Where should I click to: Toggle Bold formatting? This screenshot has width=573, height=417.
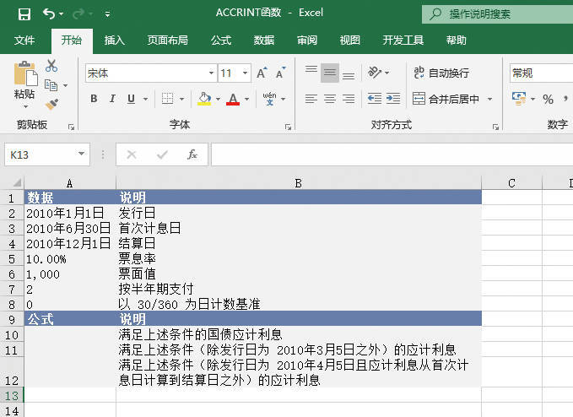(94, 99)
